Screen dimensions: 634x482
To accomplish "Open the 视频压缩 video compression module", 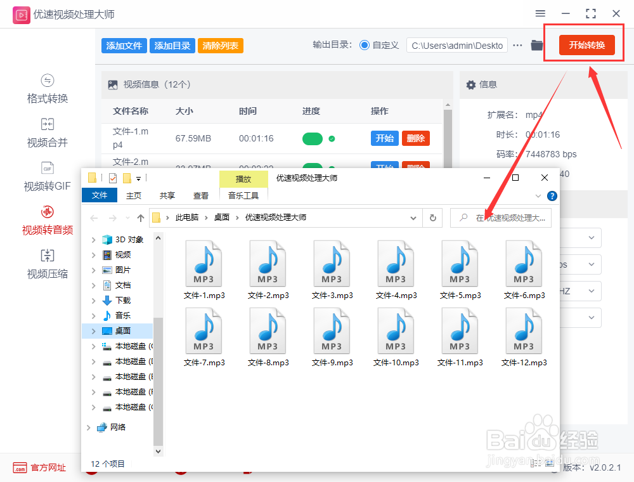I will point(48,264).
